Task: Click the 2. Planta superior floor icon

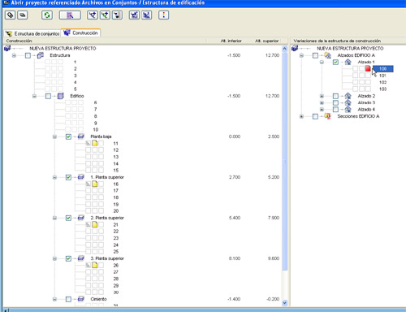Action: click(x=81, y=218)
